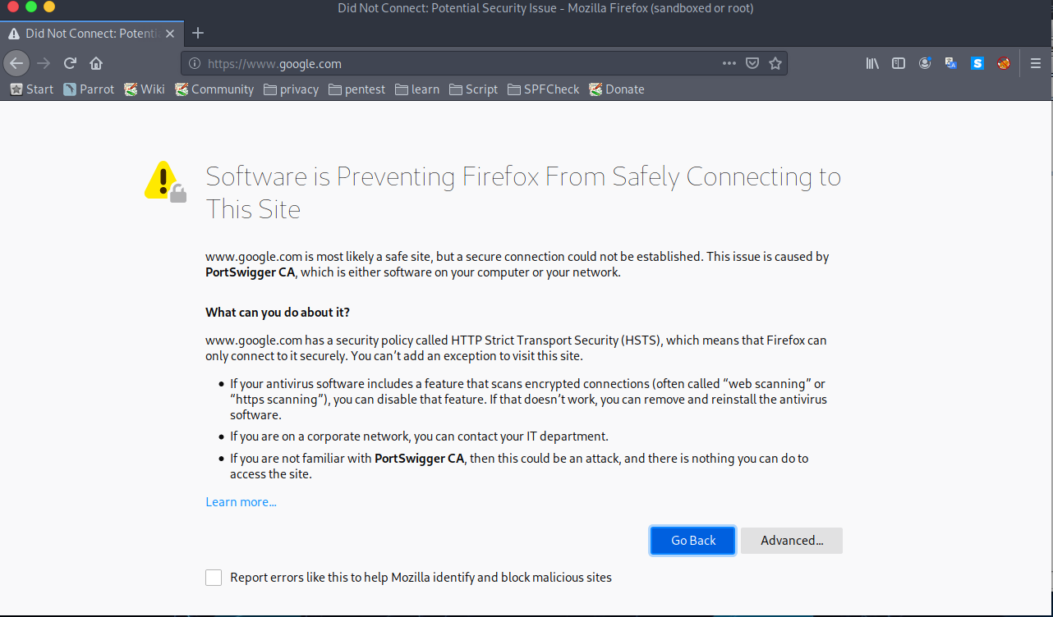The height and width of the screenshot is (617, 1053).
Task: Click the forward navigation arrow
Action: pyautogui.click(x=44, y=63)
